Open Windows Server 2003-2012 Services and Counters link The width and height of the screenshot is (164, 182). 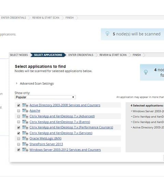[x=65, y=150]
